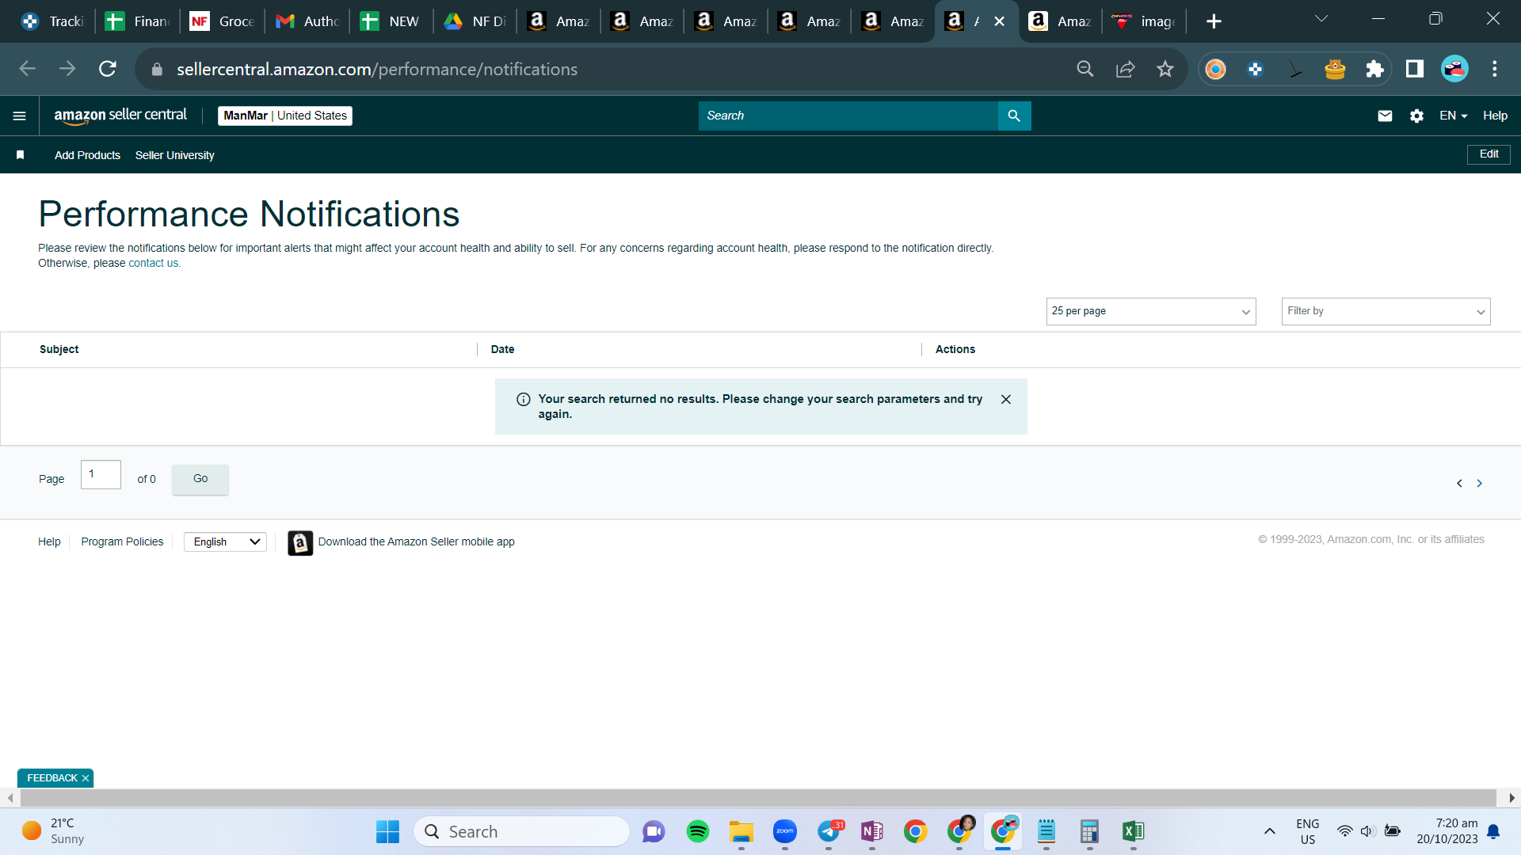This screenshot has width=1521, height=855.
Task: Switch to the imag browser tab
Action: pyautogui.click(x=1144, y=21)
